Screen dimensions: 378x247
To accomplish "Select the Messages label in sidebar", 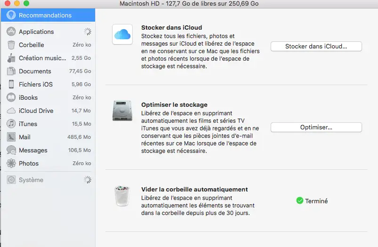I will (x=33, y=151).
